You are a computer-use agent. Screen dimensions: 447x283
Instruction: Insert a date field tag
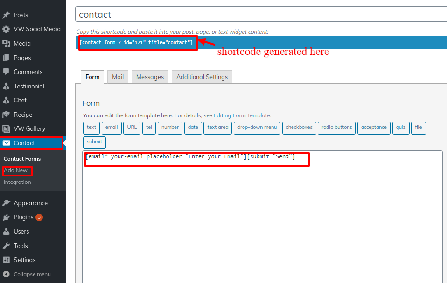[193, 128]
